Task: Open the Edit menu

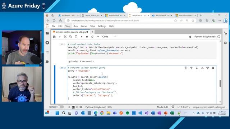Action: coord(60,26)
